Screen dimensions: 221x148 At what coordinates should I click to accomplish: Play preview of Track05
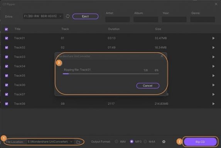coord(214,76)
